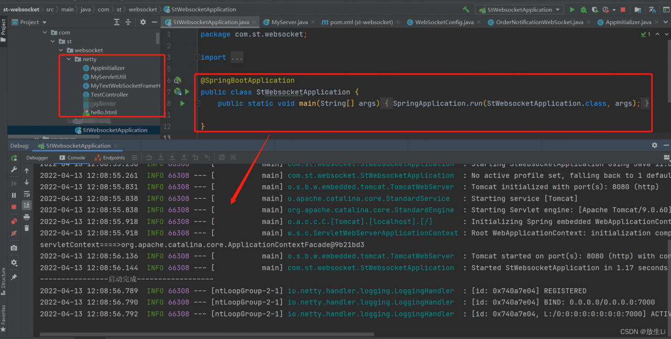Open Project panel gear options
The image size is (671, 339).
(143, 22)
